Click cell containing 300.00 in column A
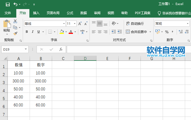This screenshot has height=120, width=191. coord(19,81)
